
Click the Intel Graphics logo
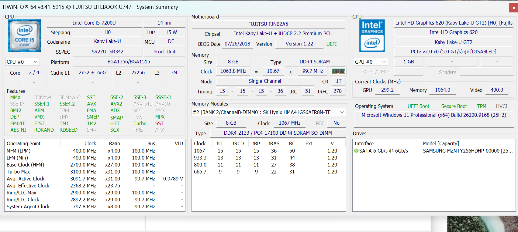[x=372, y=36]
